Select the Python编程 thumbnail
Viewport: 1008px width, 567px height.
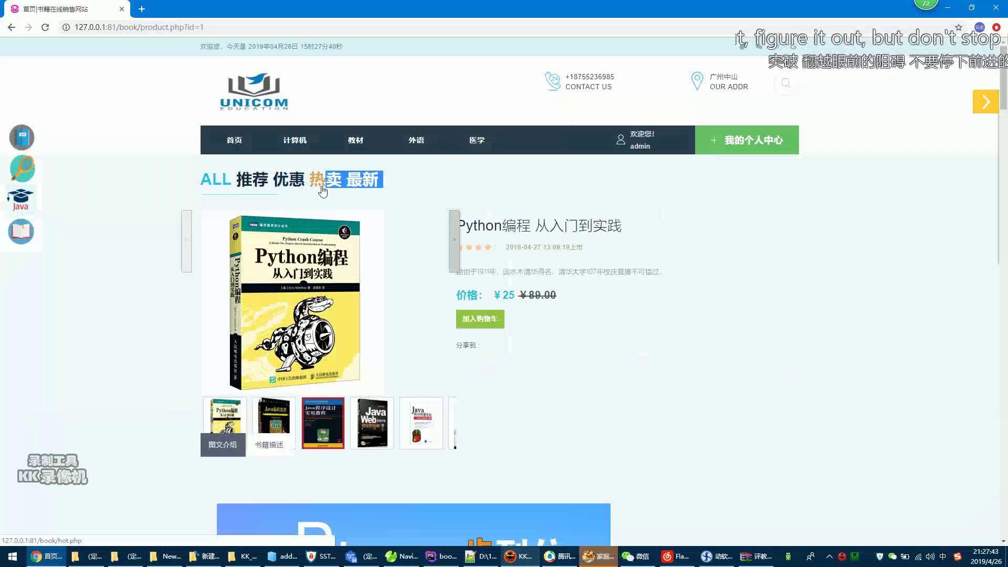[225, 416]
